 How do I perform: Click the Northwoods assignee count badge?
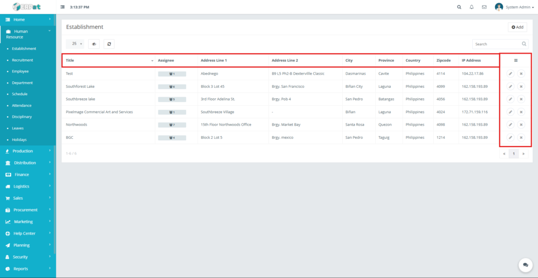point(172,125)
